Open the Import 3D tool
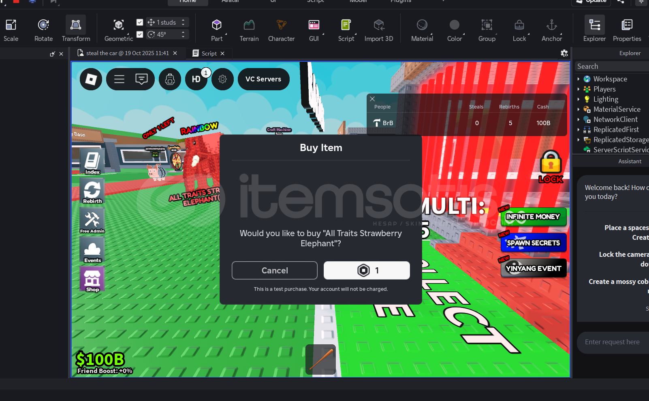 (x=378, y=30)
